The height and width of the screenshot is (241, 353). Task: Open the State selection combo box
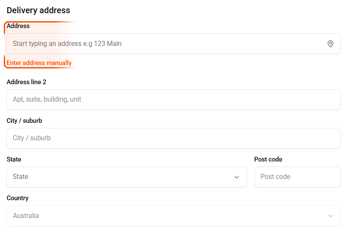[x=126, y=177]
